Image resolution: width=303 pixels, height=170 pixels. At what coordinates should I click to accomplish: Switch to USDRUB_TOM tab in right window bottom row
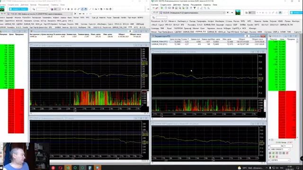(188, 32)
